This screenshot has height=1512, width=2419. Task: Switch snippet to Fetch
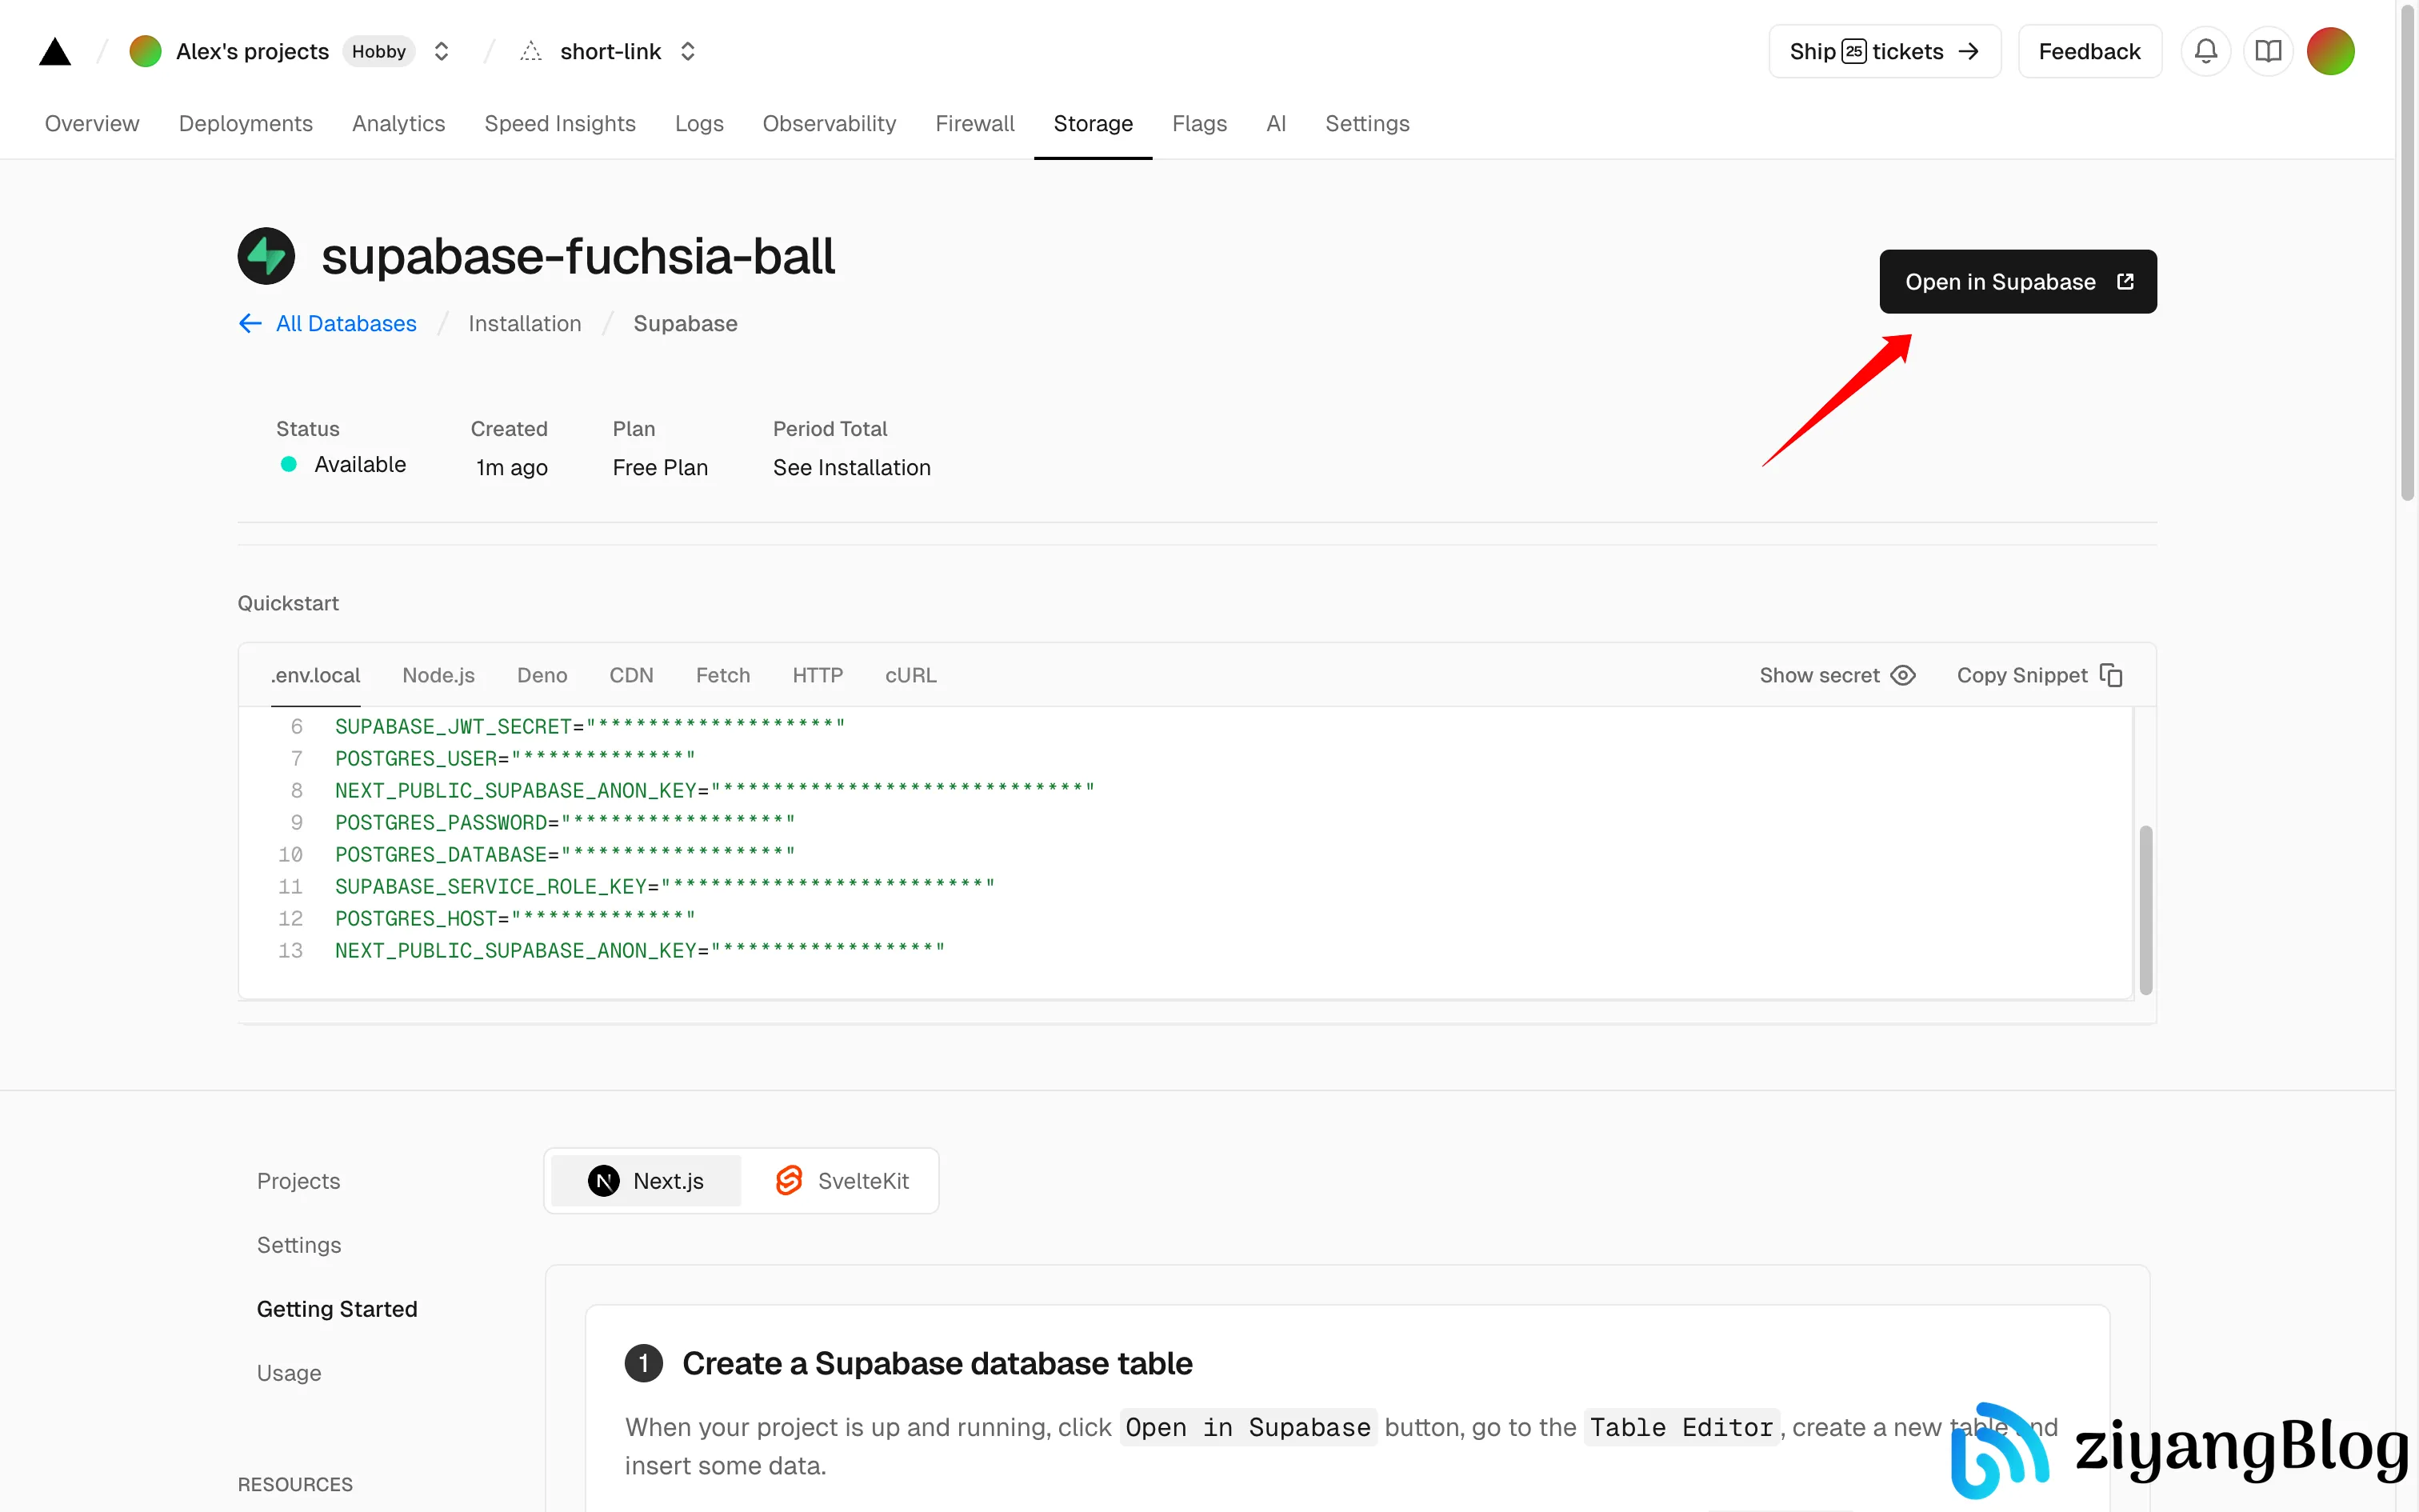tap(722, 676)
